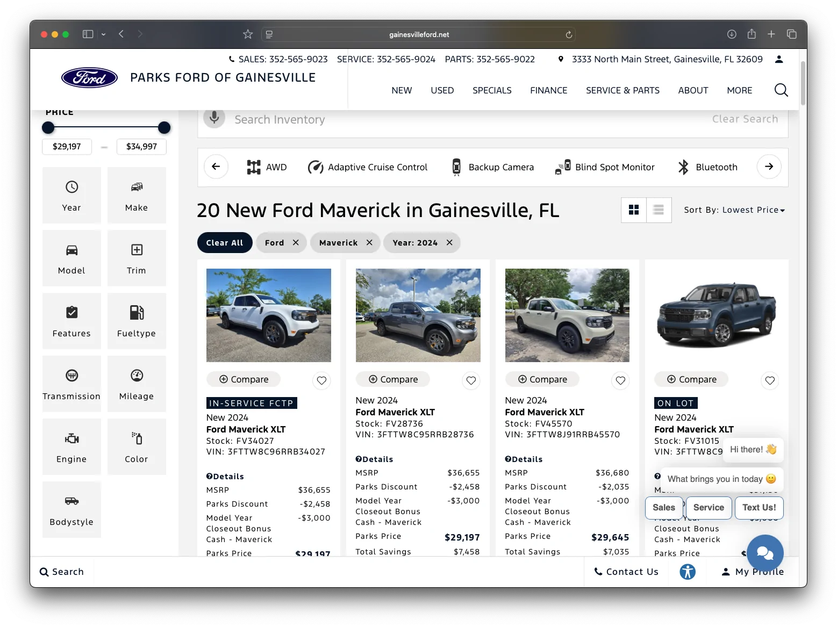Filter by Adaptive Cruise Control

[368, 167]
